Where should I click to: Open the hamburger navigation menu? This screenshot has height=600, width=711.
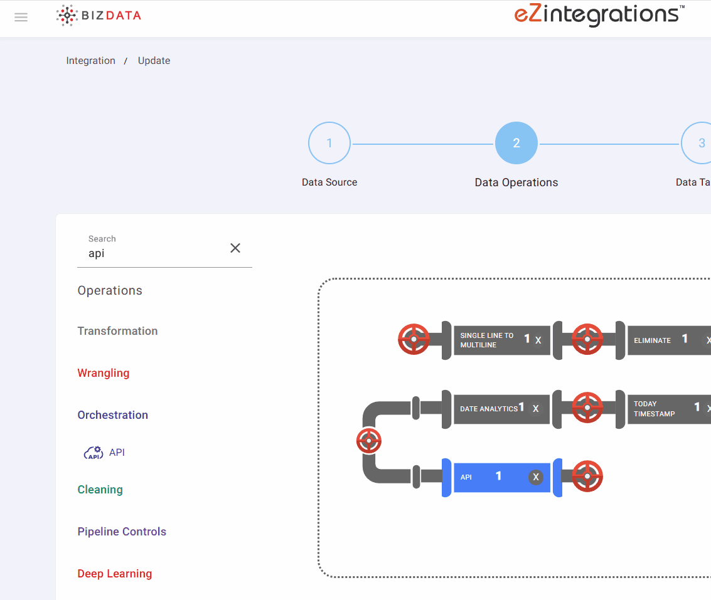point(21,18)
